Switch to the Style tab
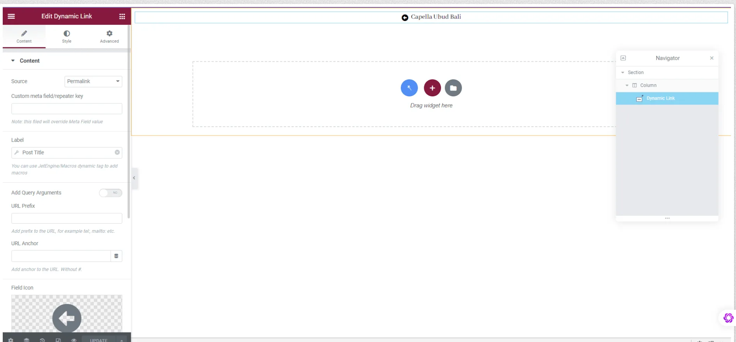Viewport: 736px width, 342px height. click(67, 37)
